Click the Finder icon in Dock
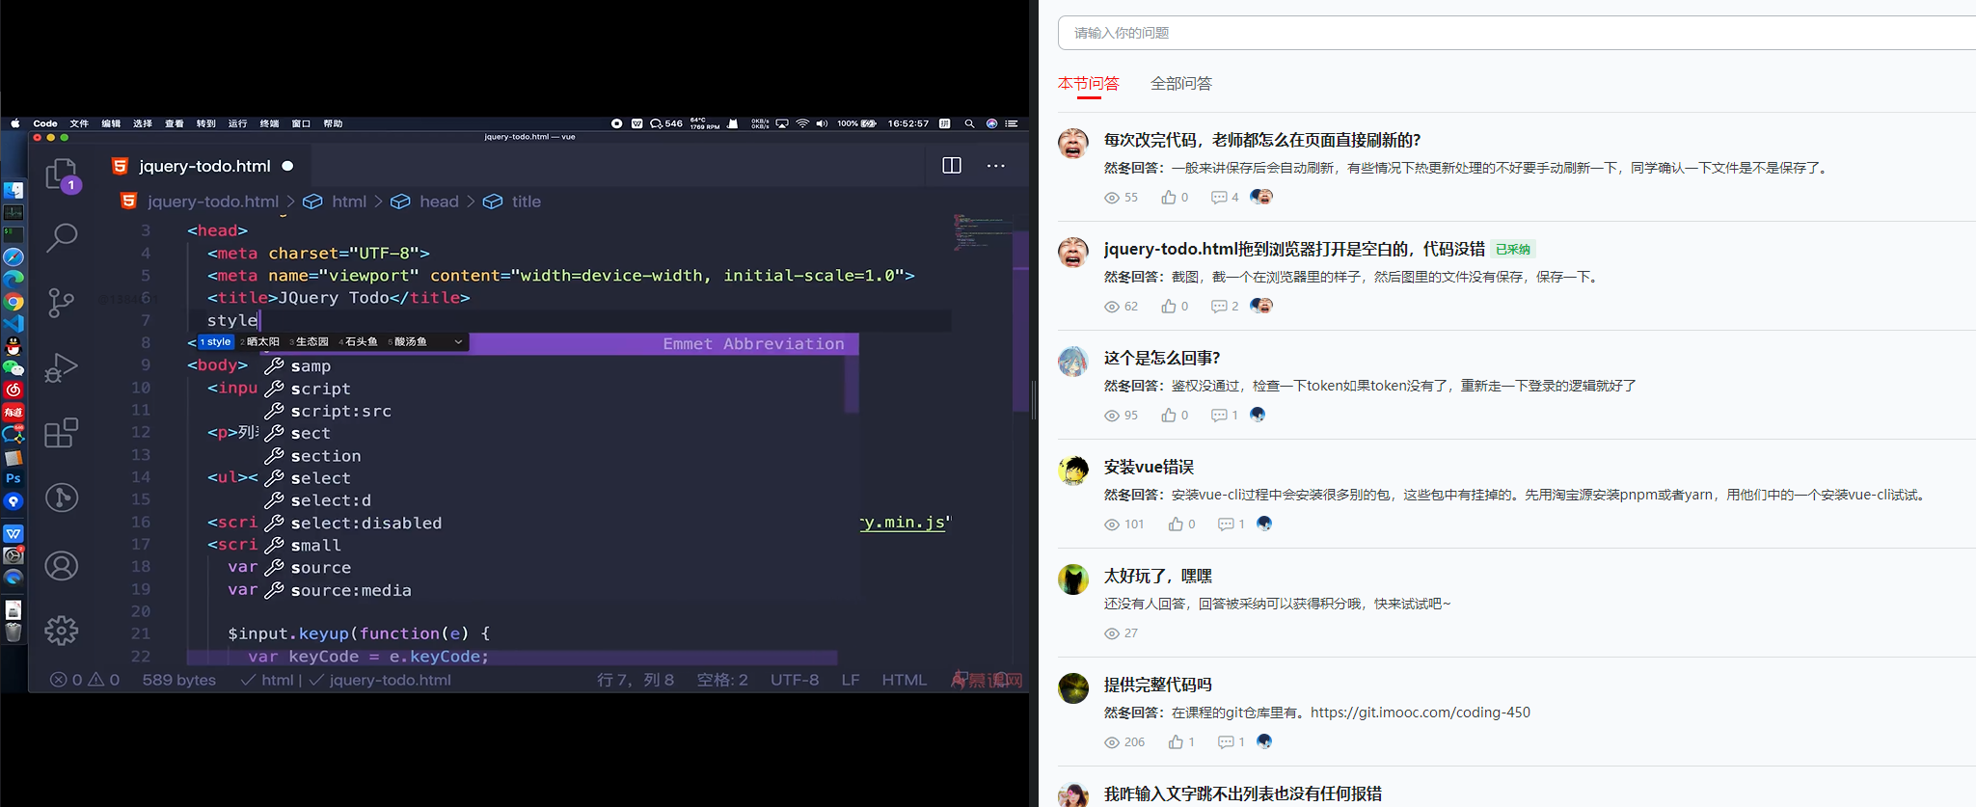 (14, 190)
